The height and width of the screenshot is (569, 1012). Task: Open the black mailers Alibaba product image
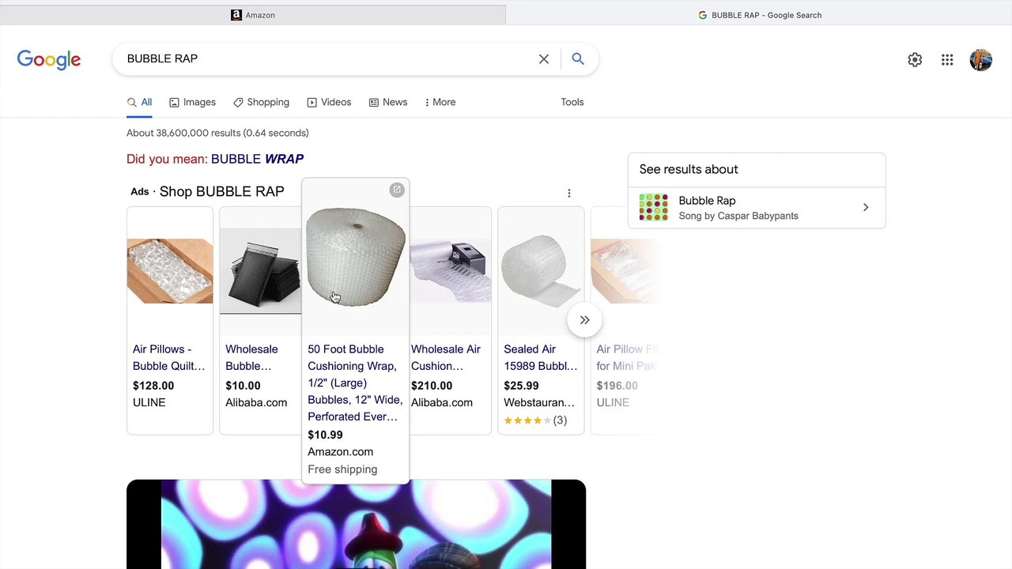point(260,271)
